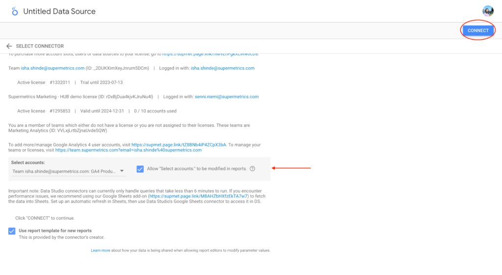Viewport: 502px width, 275px height.
Task: Open senni.niemi@supermetrics.com email link
Action: point(226,97)
